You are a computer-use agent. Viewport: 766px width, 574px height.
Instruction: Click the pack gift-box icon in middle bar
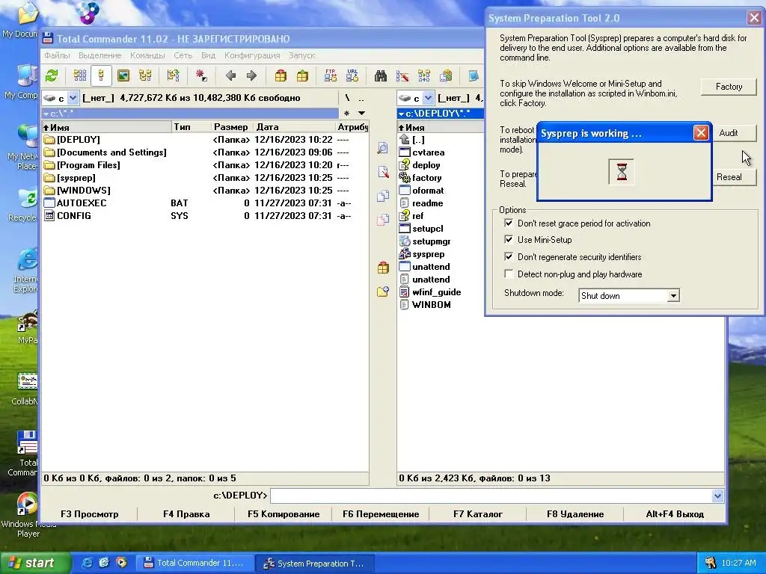click(383, 268)
